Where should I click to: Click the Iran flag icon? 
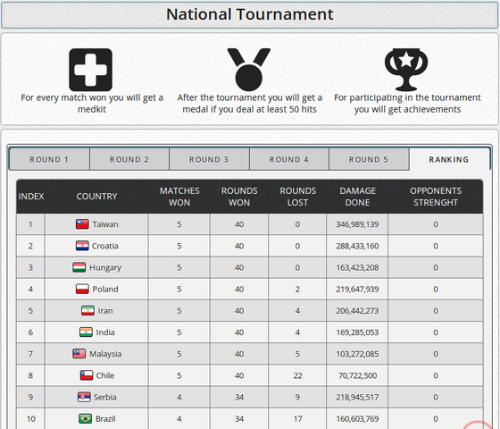tap(87, 311)
